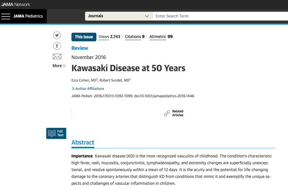Email this article using envelope icon

(57, 56)
